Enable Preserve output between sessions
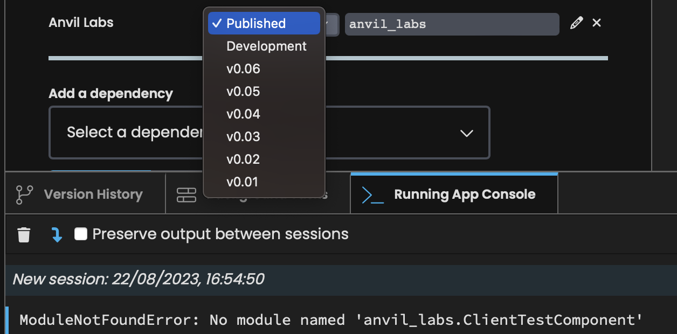 (x=81, y=234)
